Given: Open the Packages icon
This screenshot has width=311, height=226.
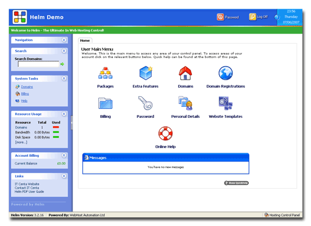Looking at the screenshot, I should pyautogui.click(x=105, y=73).
